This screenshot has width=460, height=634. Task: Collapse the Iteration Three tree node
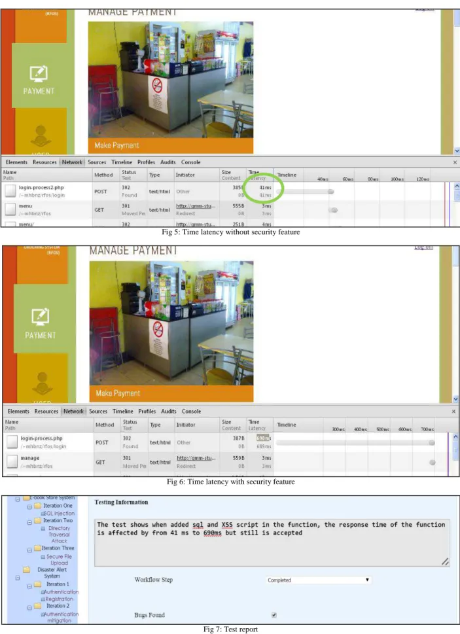[29, 550]
